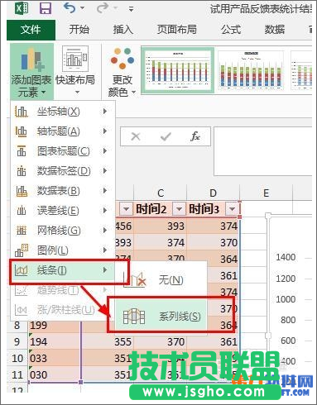This screenshot has width=317, height=405.
Task: Switch to the 数据 (Data) tab
Action: coord(275,30)
